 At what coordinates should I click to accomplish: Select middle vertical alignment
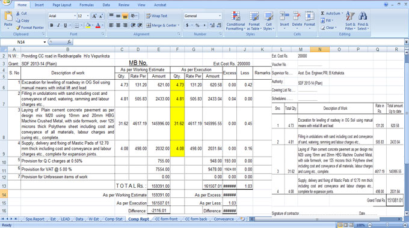[x=118, y=16]
